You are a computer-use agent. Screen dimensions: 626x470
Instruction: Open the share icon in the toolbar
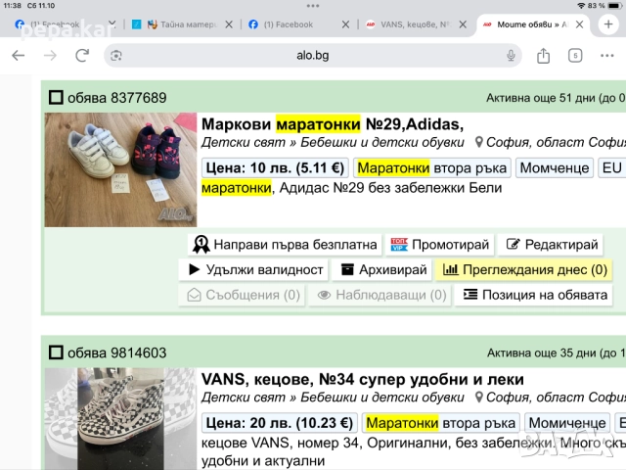pyautogui.click(x=543, y=55)
